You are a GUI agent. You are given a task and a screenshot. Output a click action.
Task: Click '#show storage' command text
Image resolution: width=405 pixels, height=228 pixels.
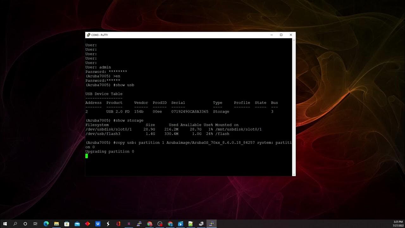coord(128,120)
